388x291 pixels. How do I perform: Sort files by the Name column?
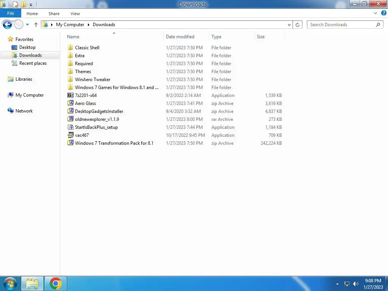(73, 37)
